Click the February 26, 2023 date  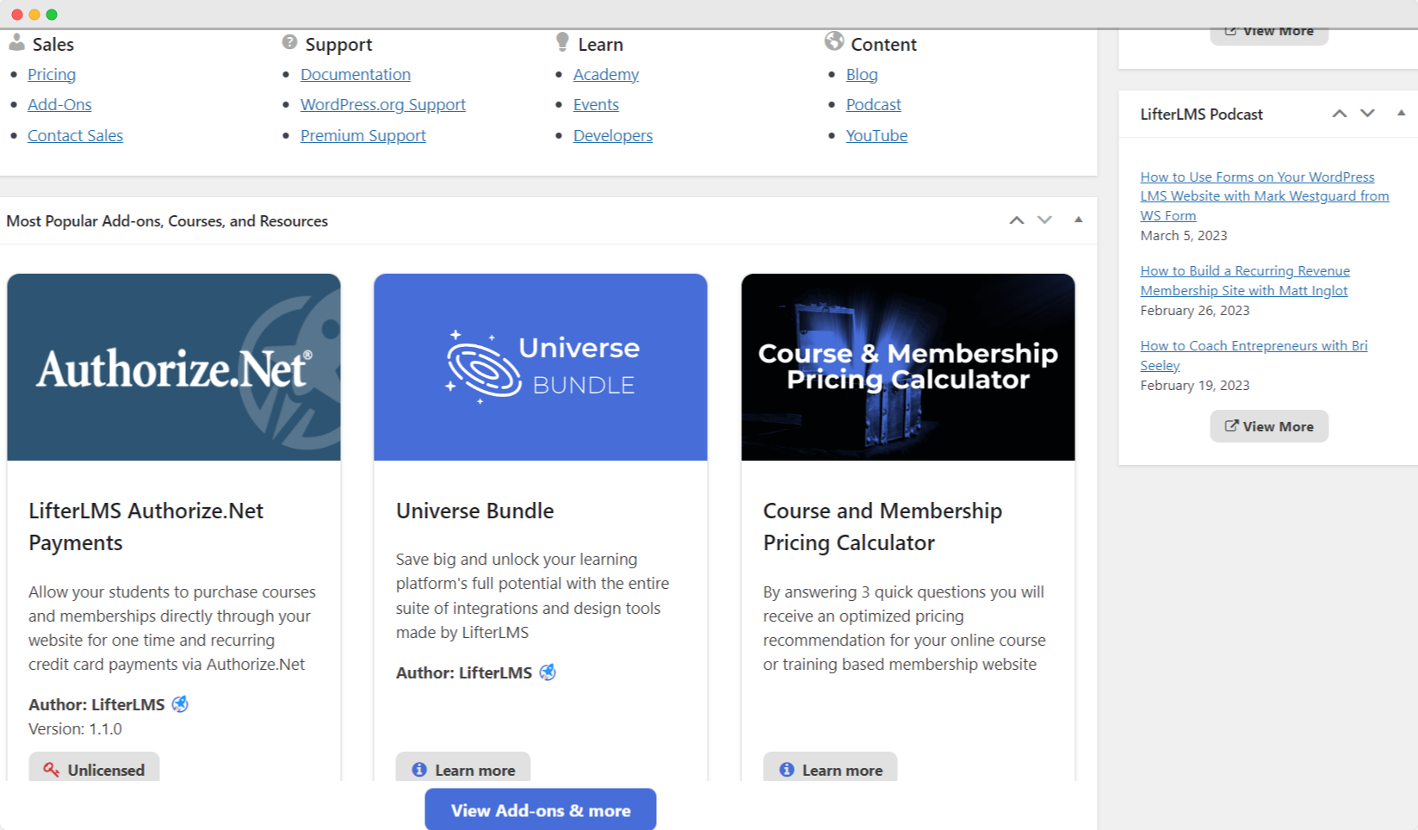coord(1195,310)
